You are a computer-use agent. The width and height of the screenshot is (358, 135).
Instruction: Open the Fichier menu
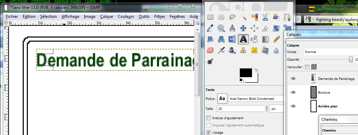12,17
